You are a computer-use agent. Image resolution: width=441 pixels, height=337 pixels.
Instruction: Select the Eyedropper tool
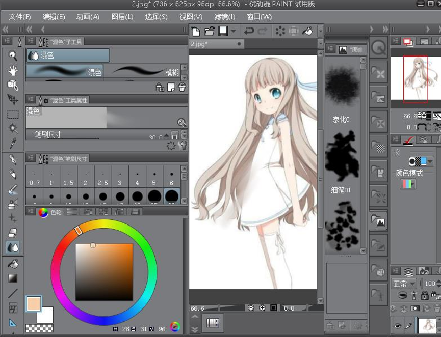(13, 143)
